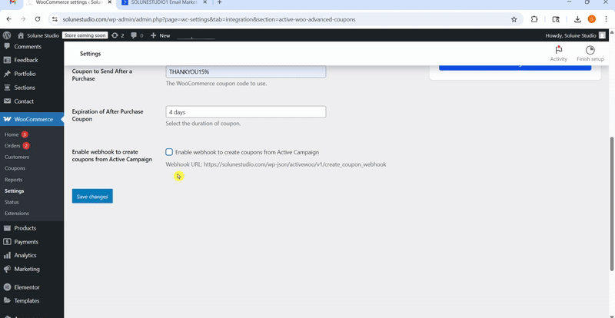Open a new browser tab
The width and height of the screenshot is (615, 318).
click(x=220, y=2)
